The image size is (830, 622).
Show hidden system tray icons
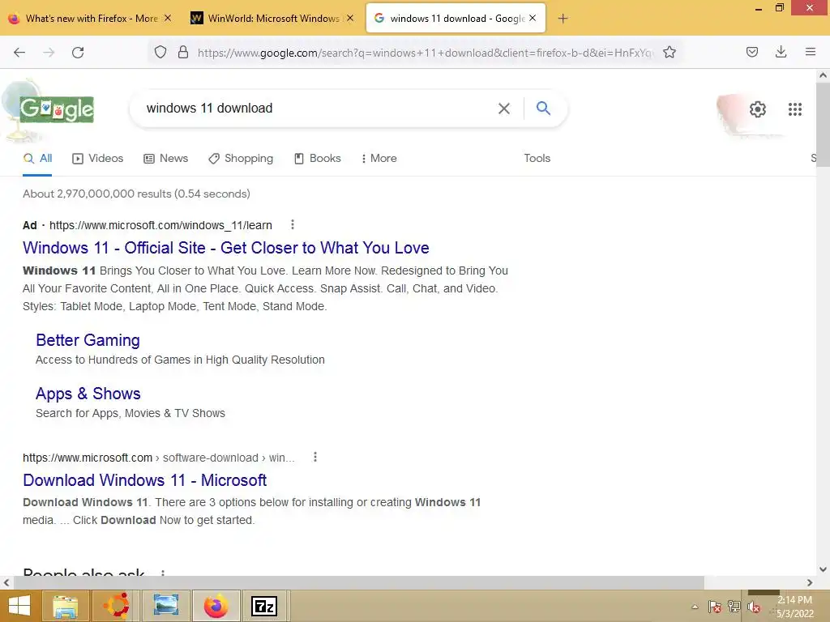click(x=695, y=607)
